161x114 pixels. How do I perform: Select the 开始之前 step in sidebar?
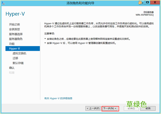[x=15, y=24]
